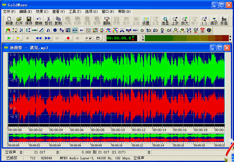Screen dimensions: 234x162
Task: Click the 打开 (Open) folder icon
Action: pos(19,21)
